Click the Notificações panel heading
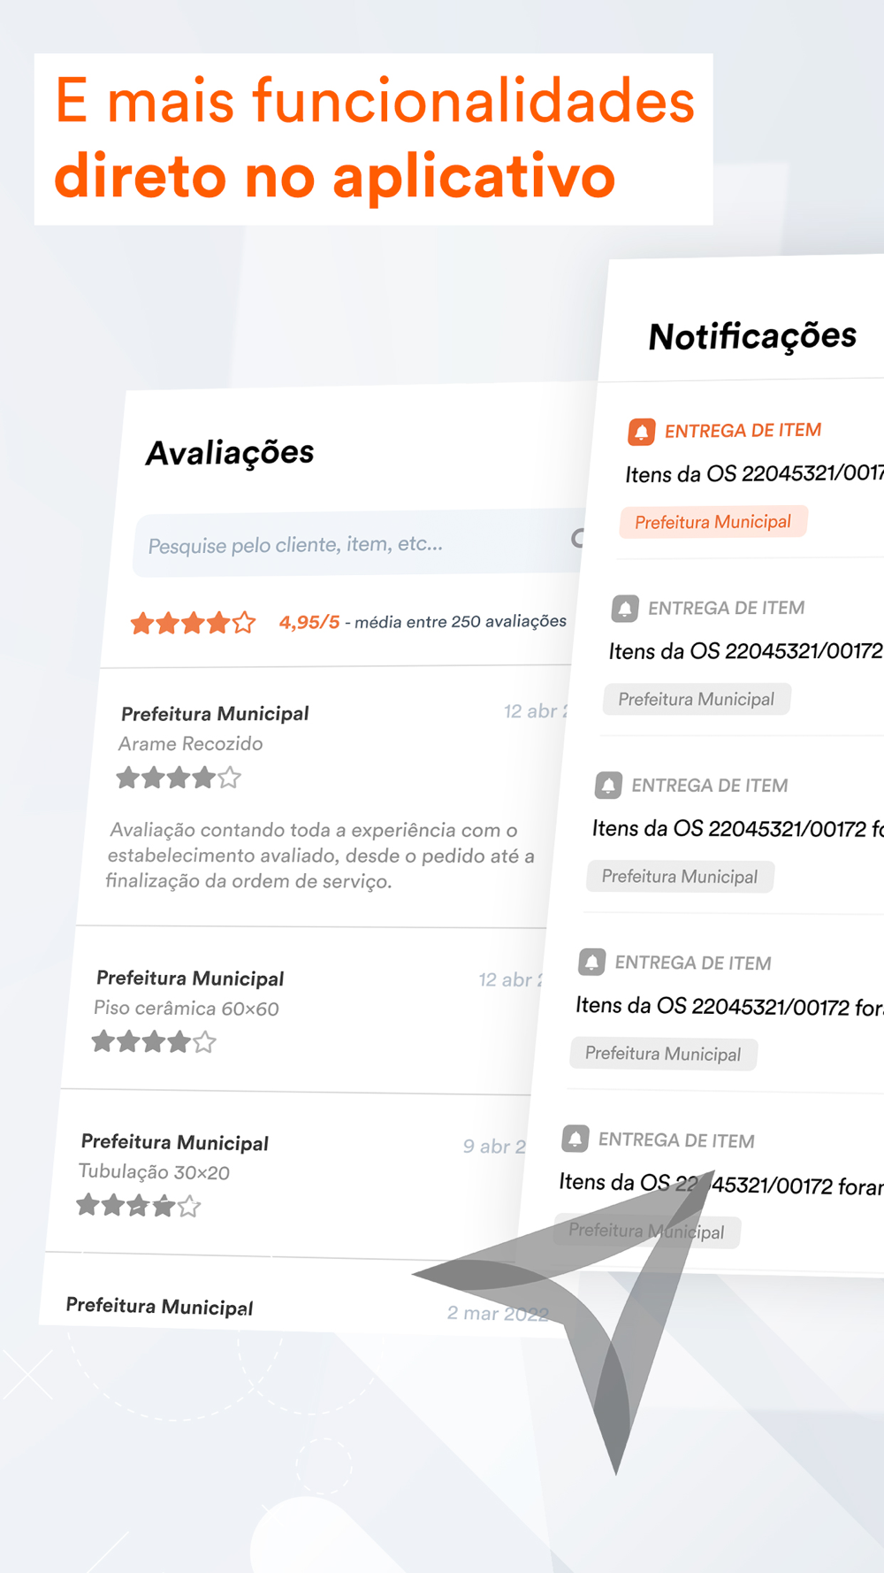Screen dimensions: 884x1573 click(752, 336)
